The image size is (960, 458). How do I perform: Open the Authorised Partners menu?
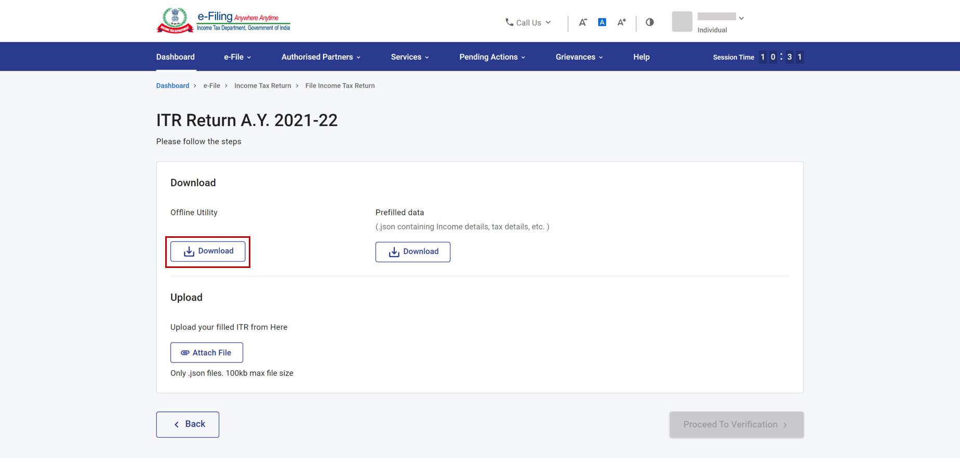[321, 57]
